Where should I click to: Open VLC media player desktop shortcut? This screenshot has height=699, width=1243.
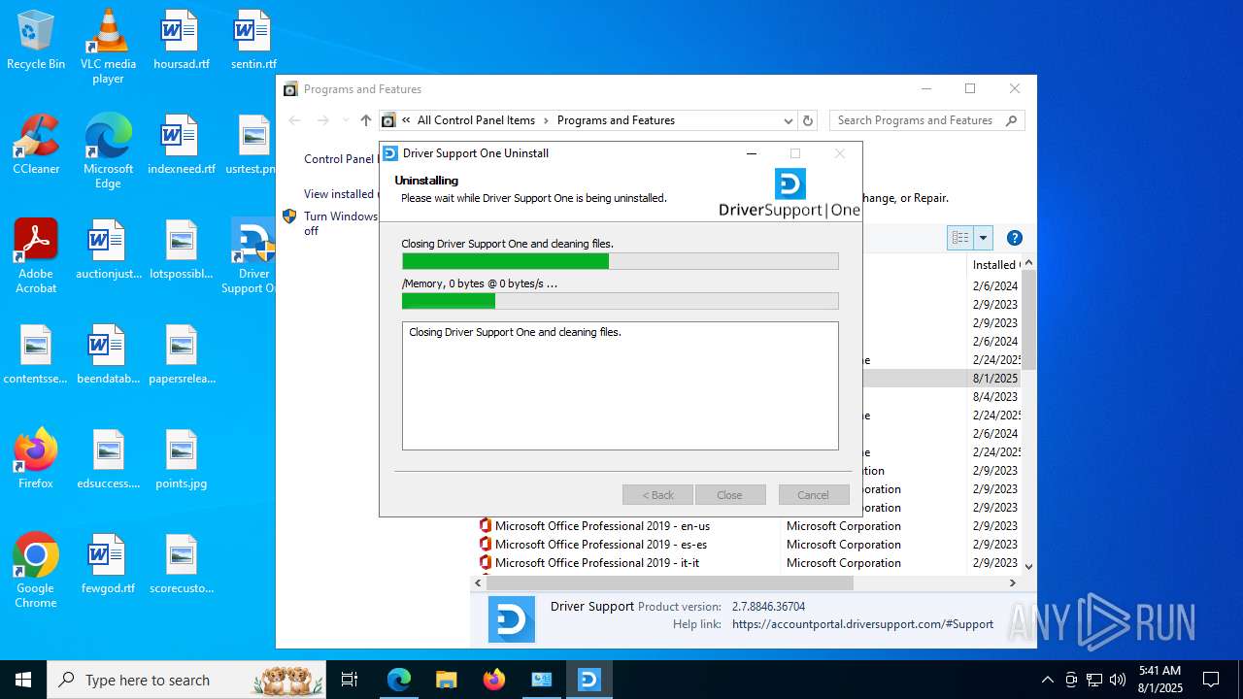(x=108, y=47)
